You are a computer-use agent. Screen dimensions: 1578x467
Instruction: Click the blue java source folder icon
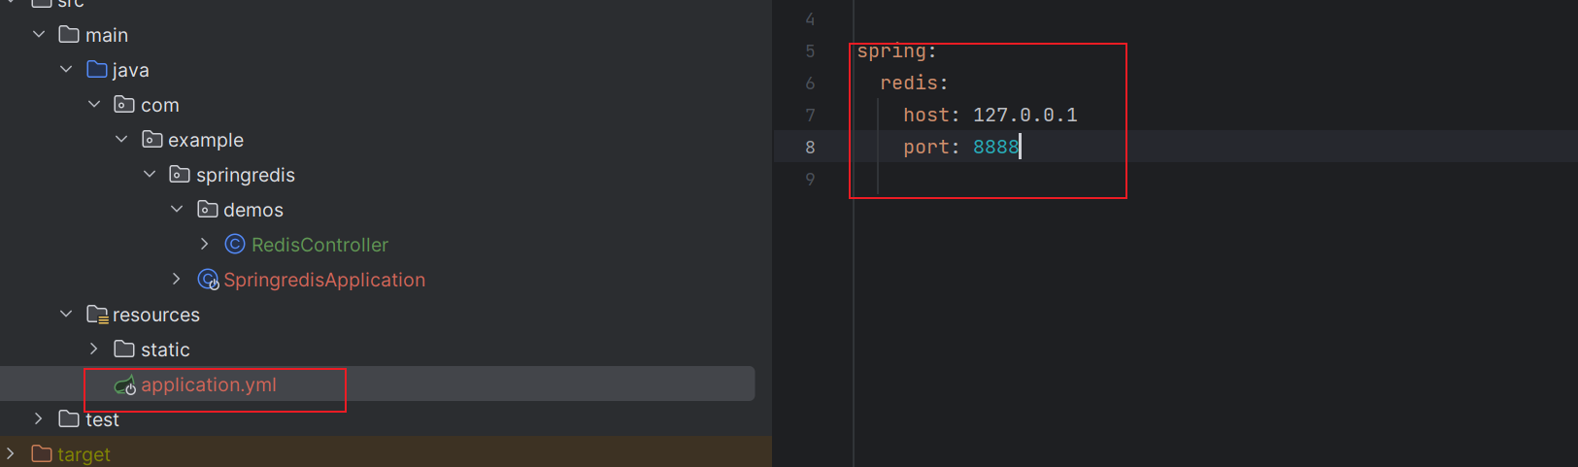pos(96,70)
